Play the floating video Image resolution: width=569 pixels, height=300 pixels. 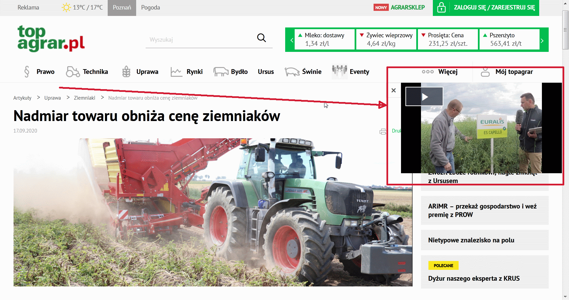coord(424,97)
